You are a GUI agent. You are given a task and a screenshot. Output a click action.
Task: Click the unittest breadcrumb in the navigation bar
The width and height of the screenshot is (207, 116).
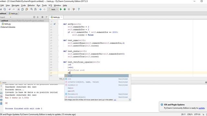point(3,14)
